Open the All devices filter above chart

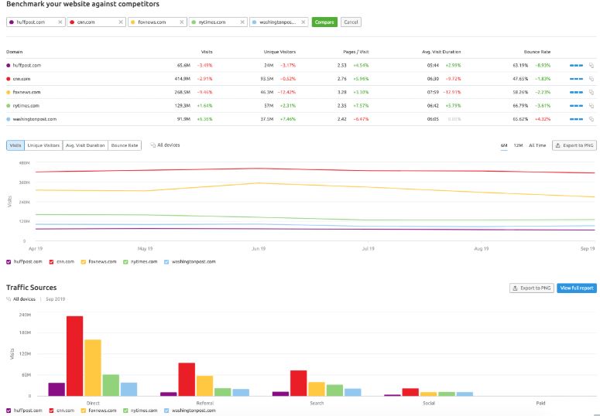coord(165,145)
